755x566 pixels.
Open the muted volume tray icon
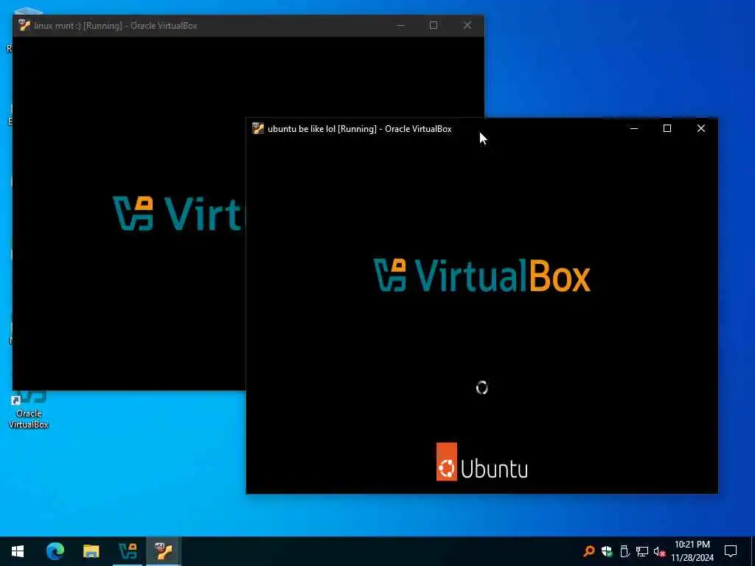(x=660, y=551)
